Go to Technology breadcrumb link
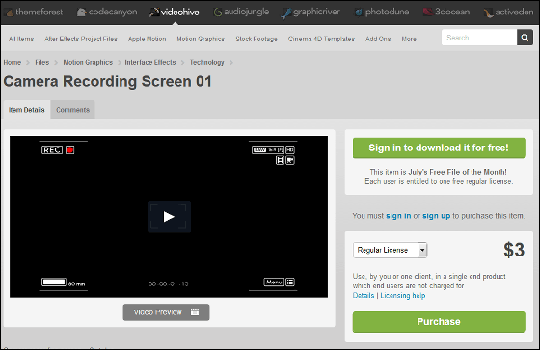The width and height of the screenshot is (540, 350). pos(207,62)
